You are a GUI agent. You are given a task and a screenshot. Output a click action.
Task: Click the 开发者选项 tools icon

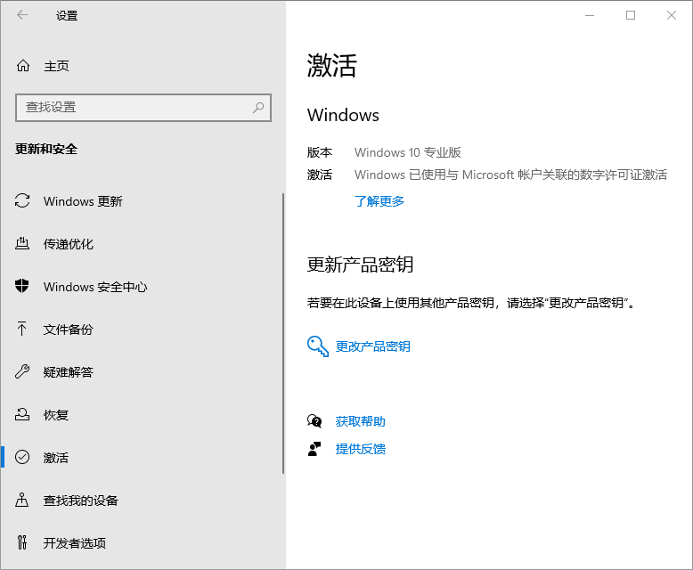tap(22, 542)
